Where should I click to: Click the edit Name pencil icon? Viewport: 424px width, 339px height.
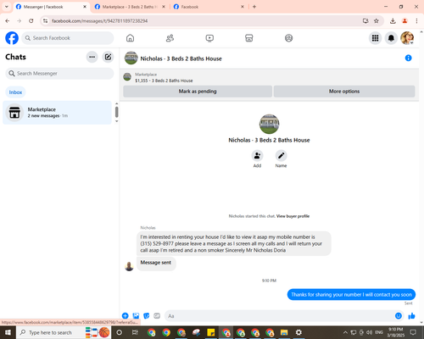point(281,155)
